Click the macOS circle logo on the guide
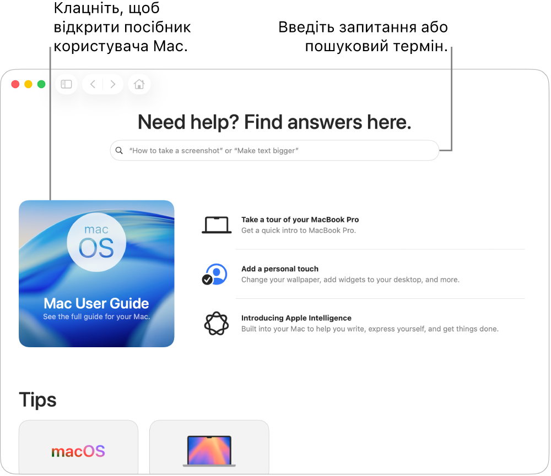This screenshot has width=551, height=476. click(96, 242)
